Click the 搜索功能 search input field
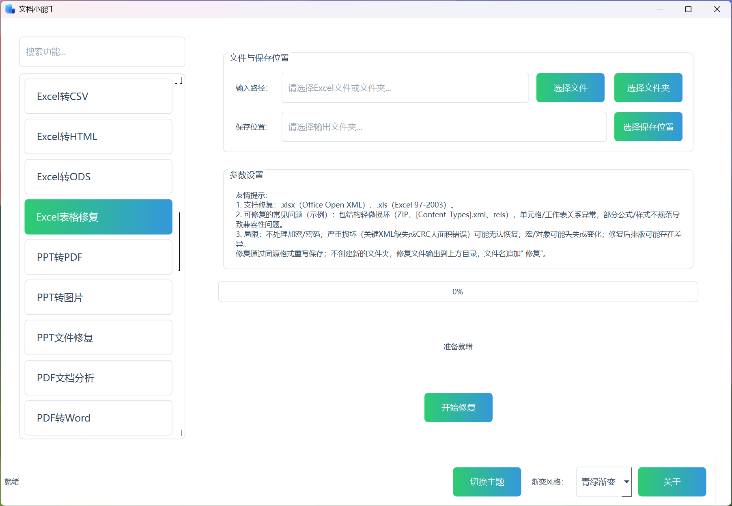This screenshot has height=506, width=732. [x=102, y=52]
